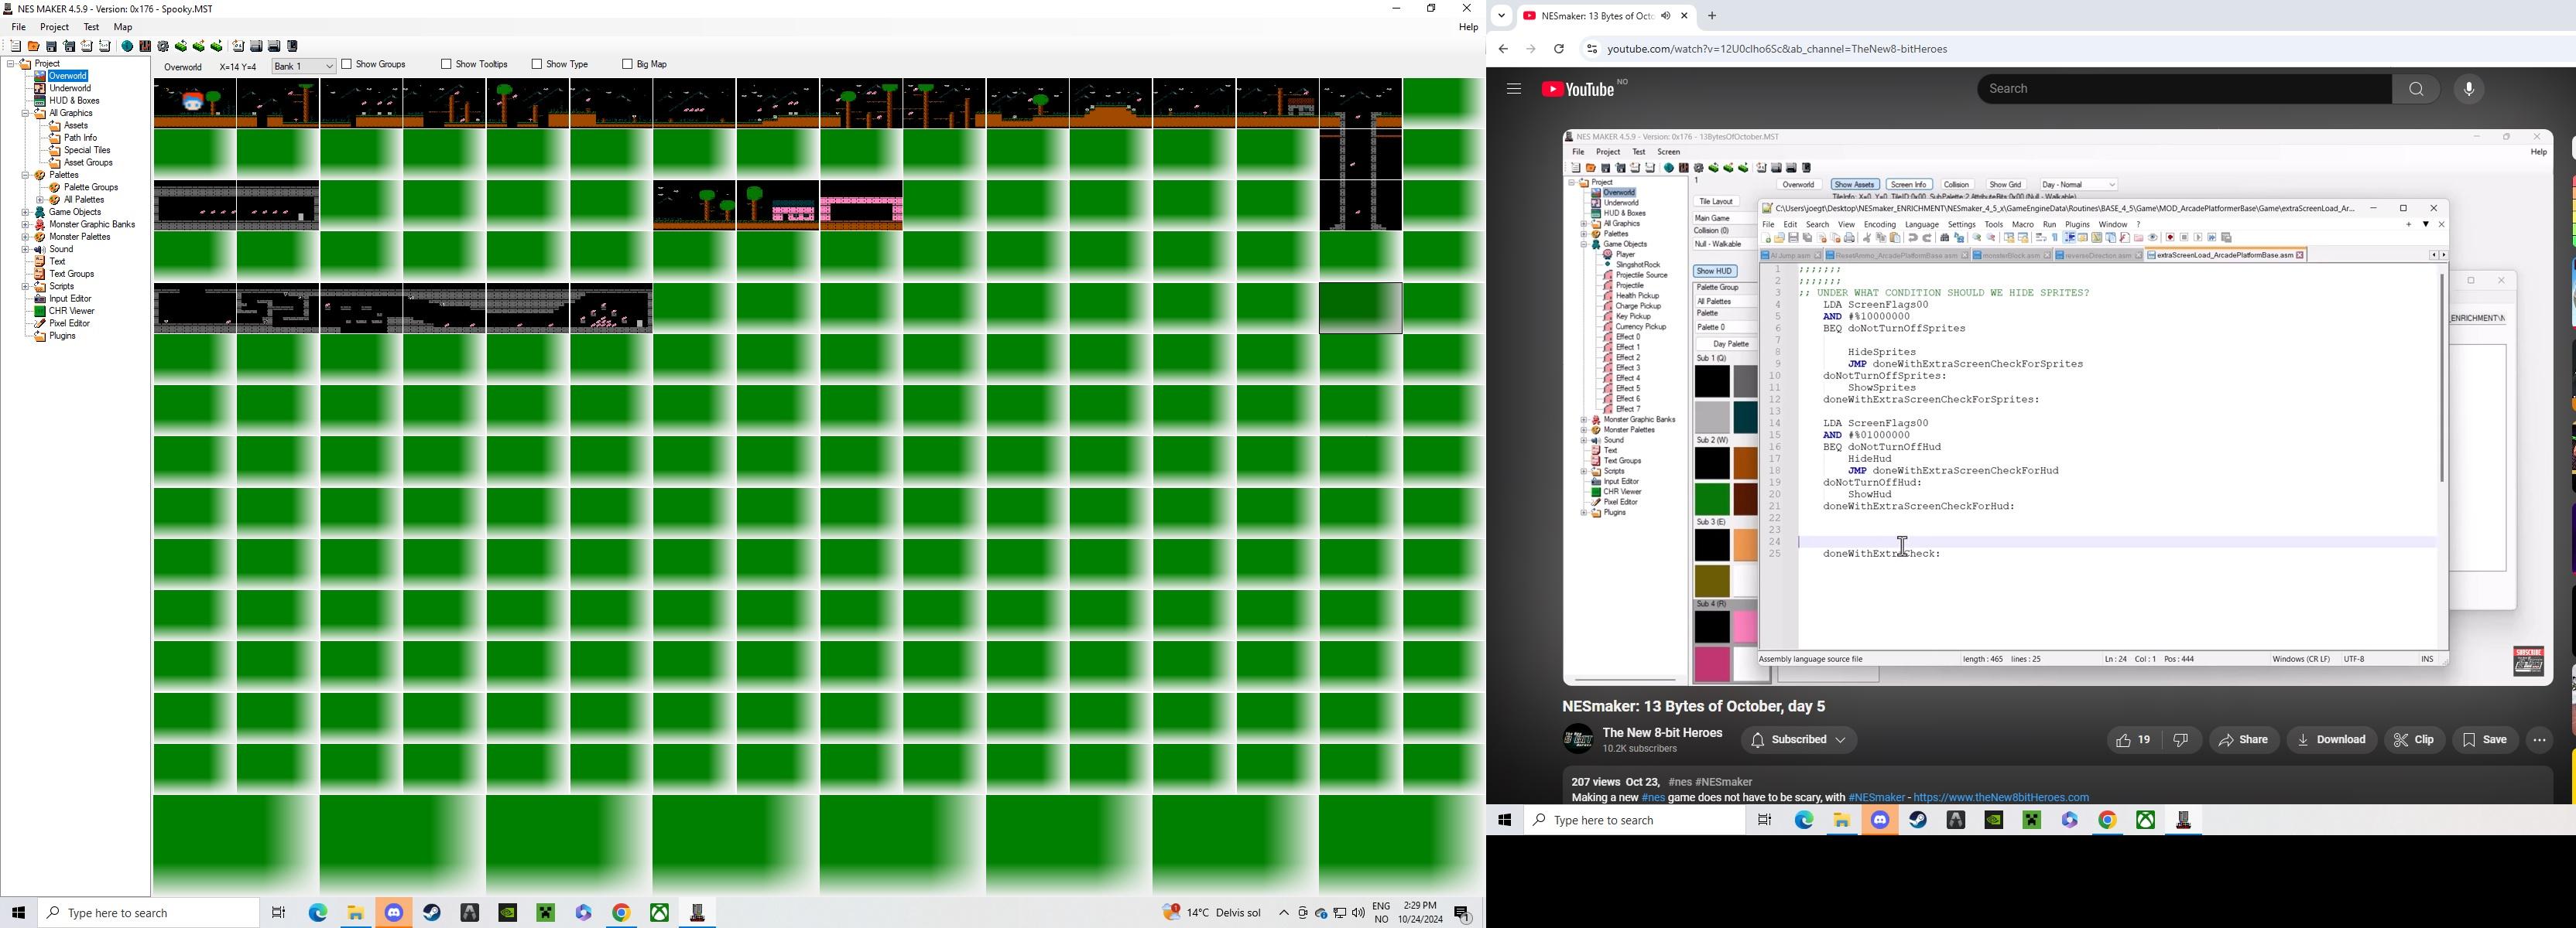Open the File menu in NES MAKER
The height and width of the screenshot is (928, 2576).
pos(19,27)
